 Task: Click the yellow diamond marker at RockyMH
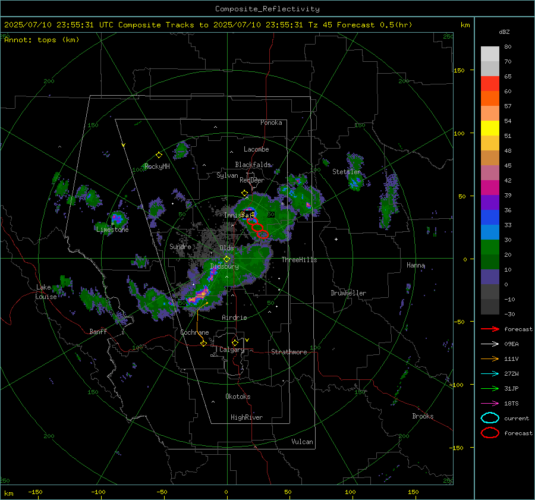click(x=159, y=155)
